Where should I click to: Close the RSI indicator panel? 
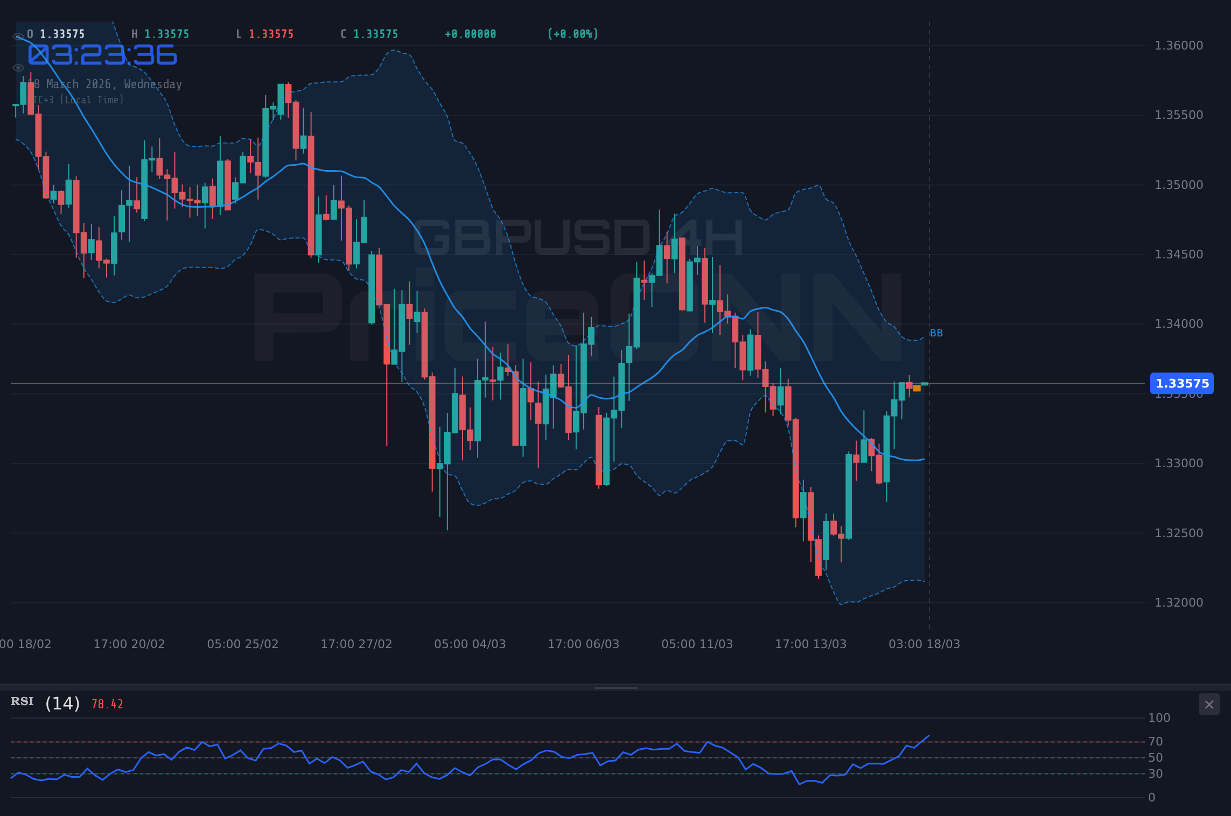[1209, 705]
